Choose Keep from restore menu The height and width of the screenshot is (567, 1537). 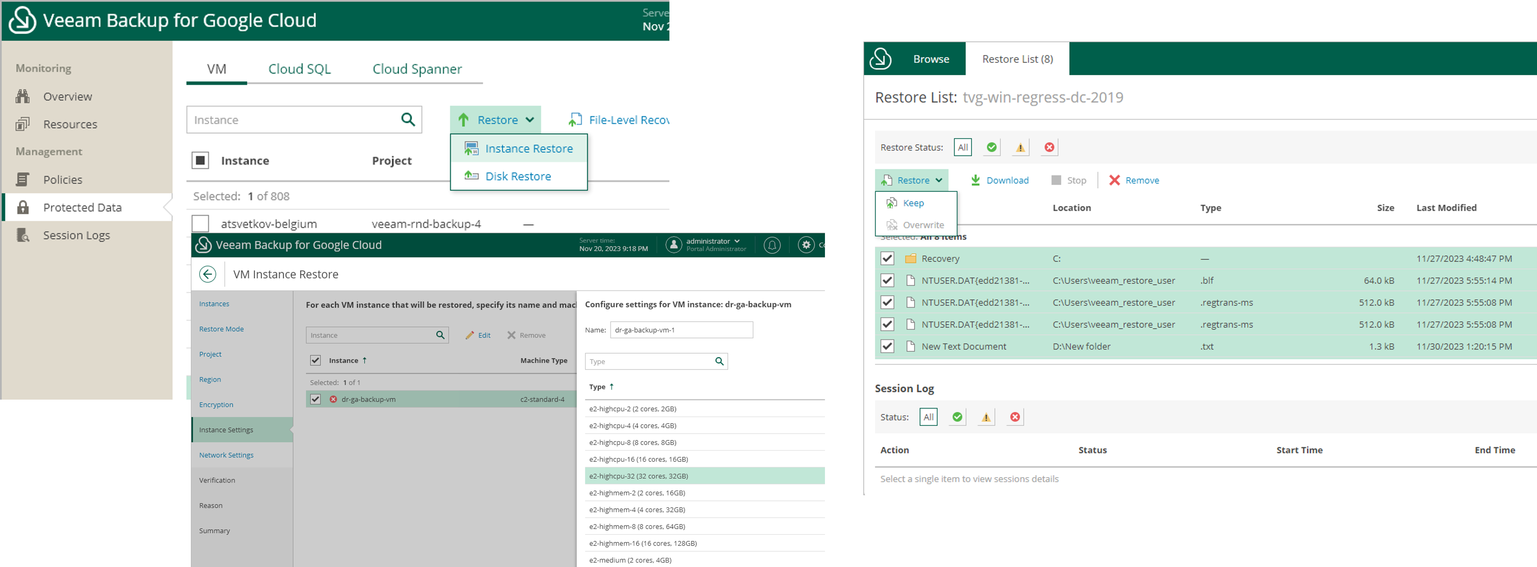tap(916, 203)
